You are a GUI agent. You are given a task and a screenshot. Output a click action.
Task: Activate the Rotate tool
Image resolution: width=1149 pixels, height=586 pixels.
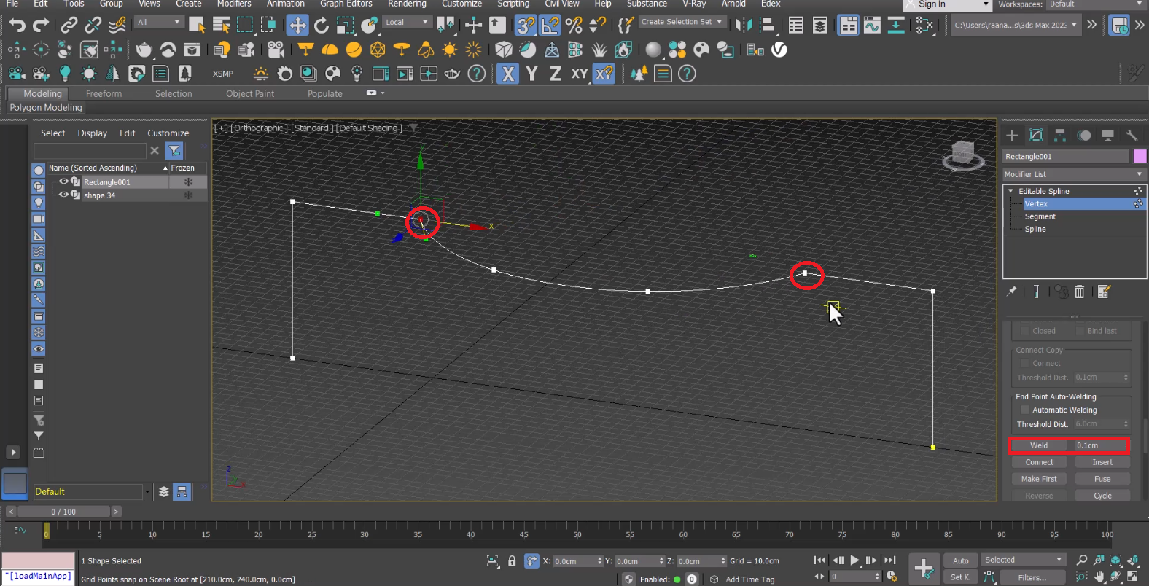click(x=322, y=26)
